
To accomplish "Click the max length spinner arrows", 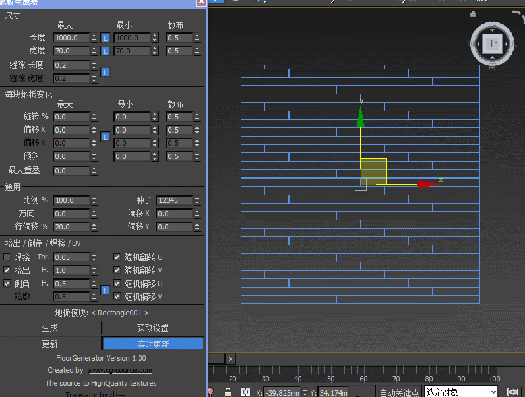I will [94, 38].
